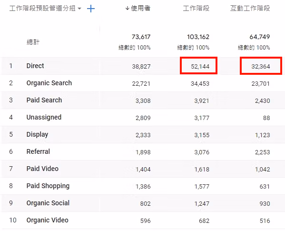The width and height of the screenshot is (285, 231).
Task: Click Display engaged sessions value 1,123
Action: (263, 135)
